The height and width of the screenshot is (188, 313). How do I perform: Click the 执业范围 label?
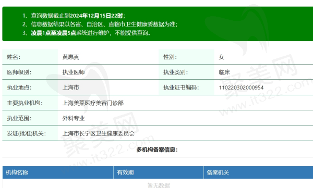click(x=19, y=118)
